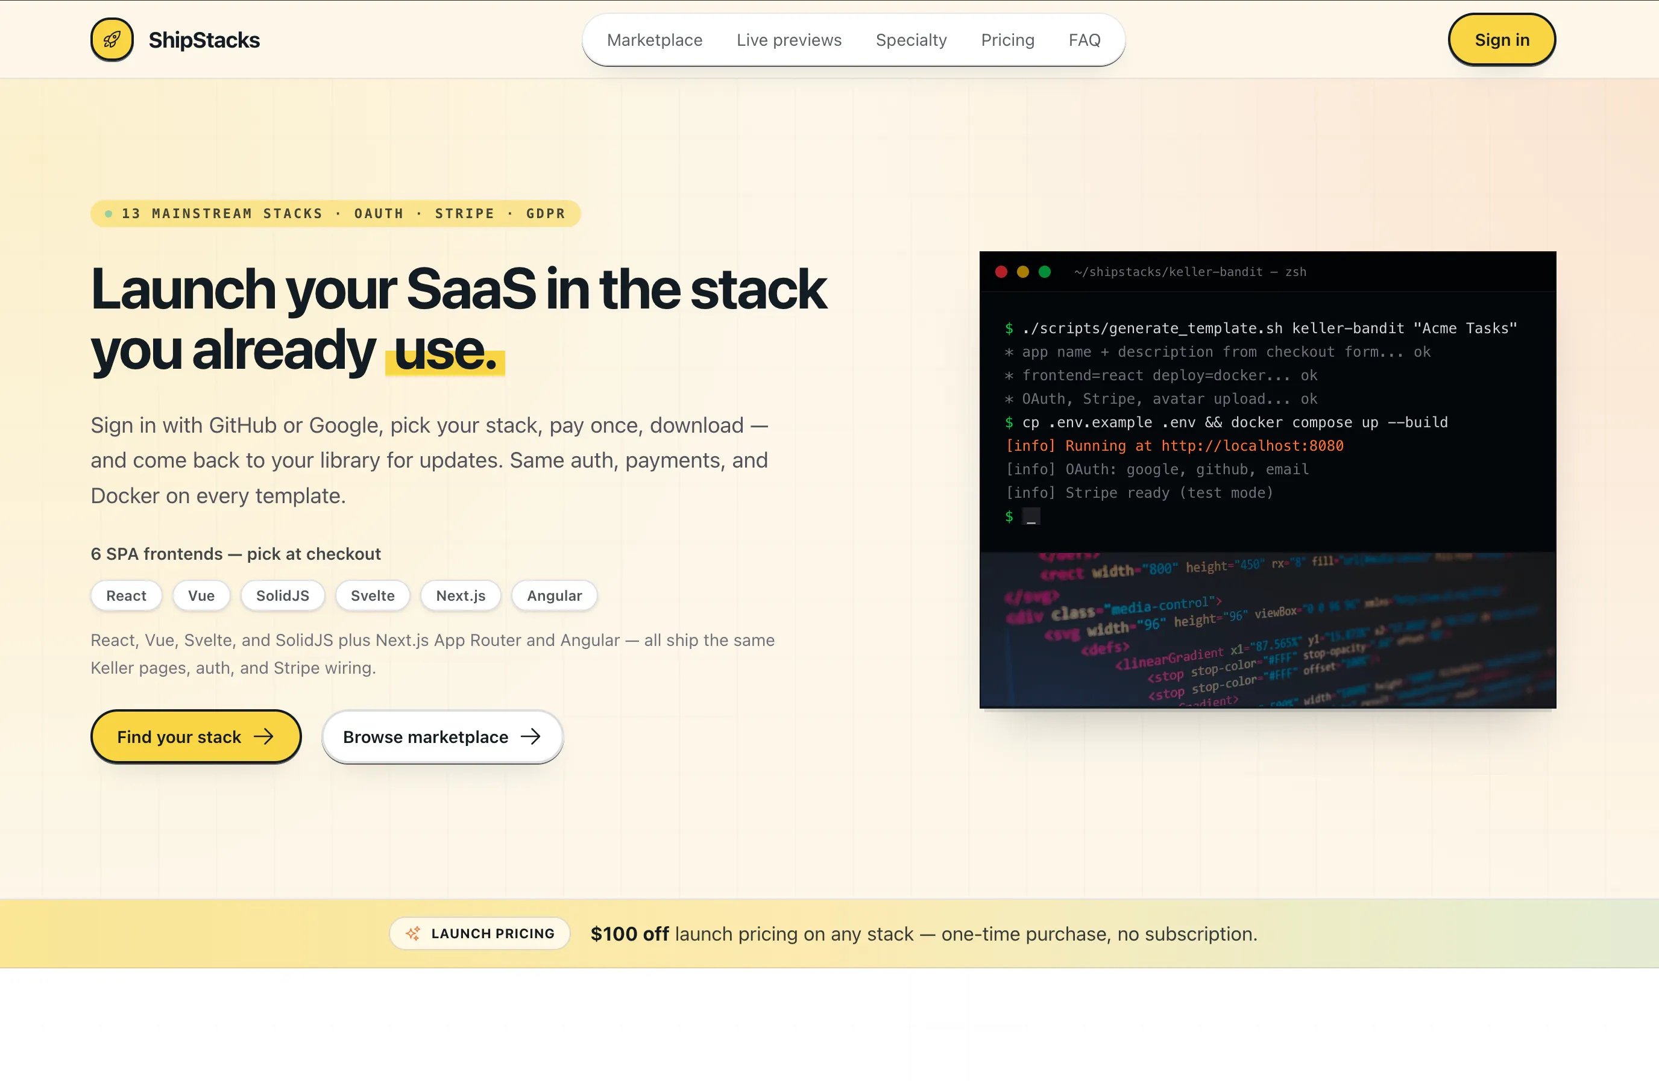Click '[info] Stripe ready (test mode)' line
This screenshot has width=1659, height=1081.
pyautogui.click(x=1139, y=493)
